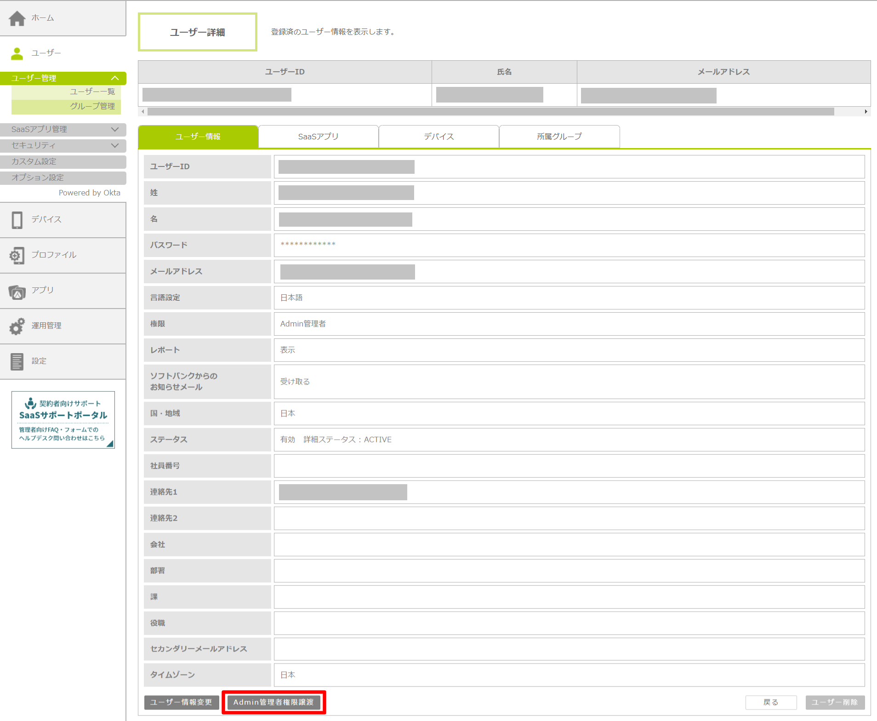Click the Admin管理者権限譲渡 button

click(x=273, y=702)
